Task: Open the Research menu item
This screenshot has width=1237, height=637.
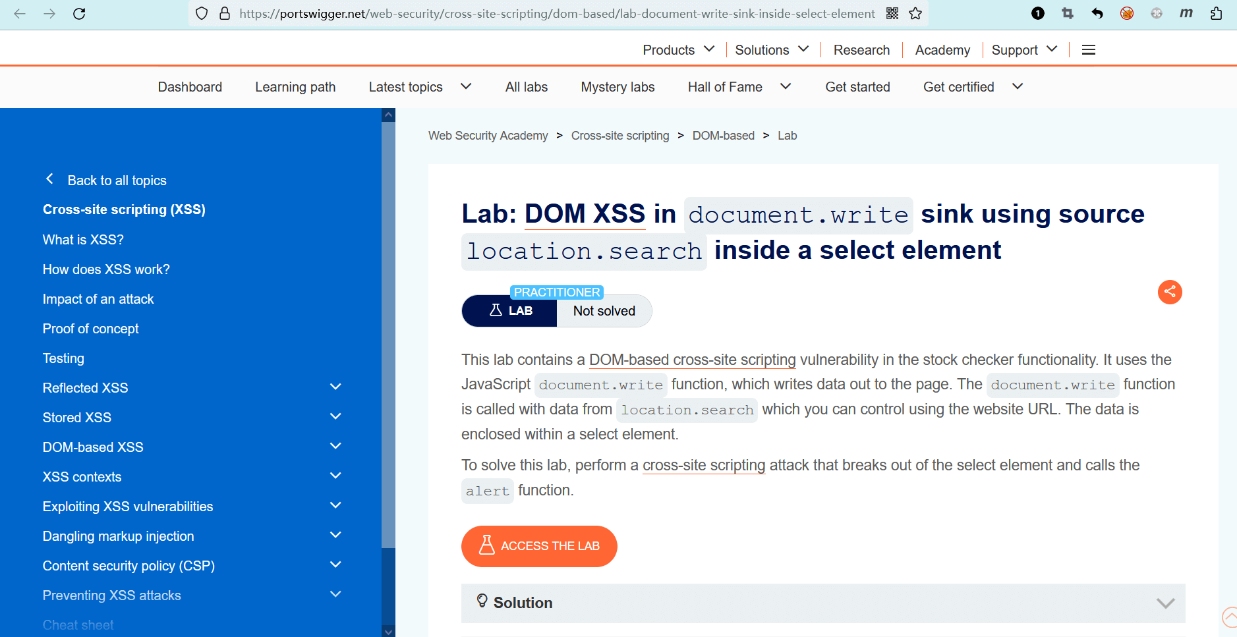Action: tap(861, 50)
